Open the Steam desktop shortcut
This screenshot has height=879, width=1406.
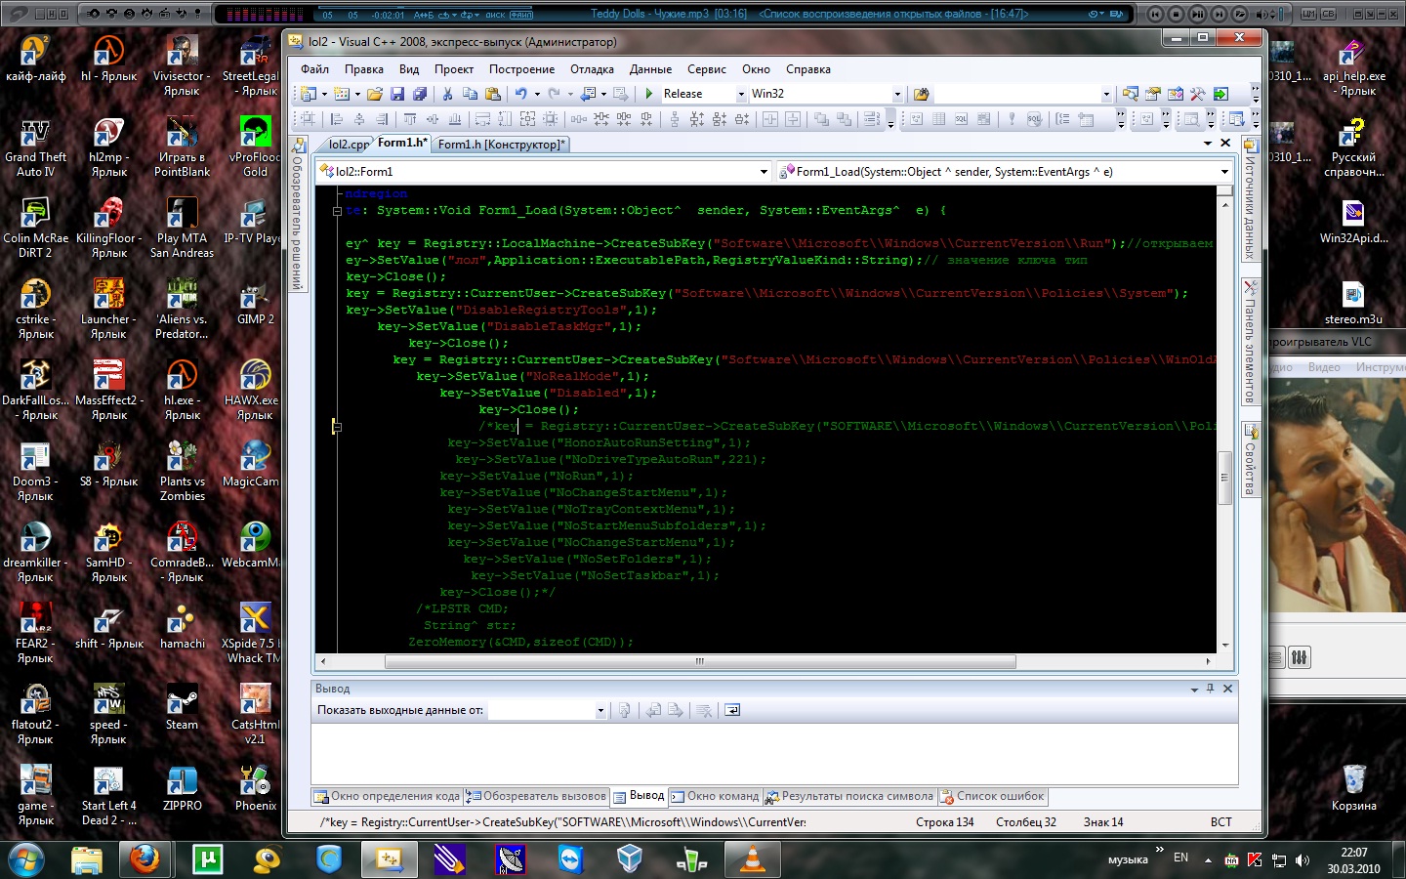(x=182, y=708)
